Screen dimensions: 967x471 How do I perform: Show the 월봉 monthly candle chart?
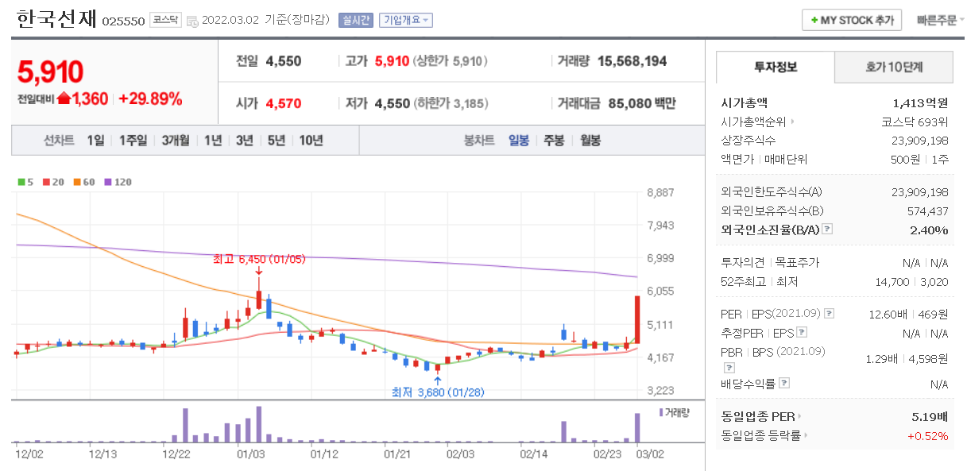point(590,141)
